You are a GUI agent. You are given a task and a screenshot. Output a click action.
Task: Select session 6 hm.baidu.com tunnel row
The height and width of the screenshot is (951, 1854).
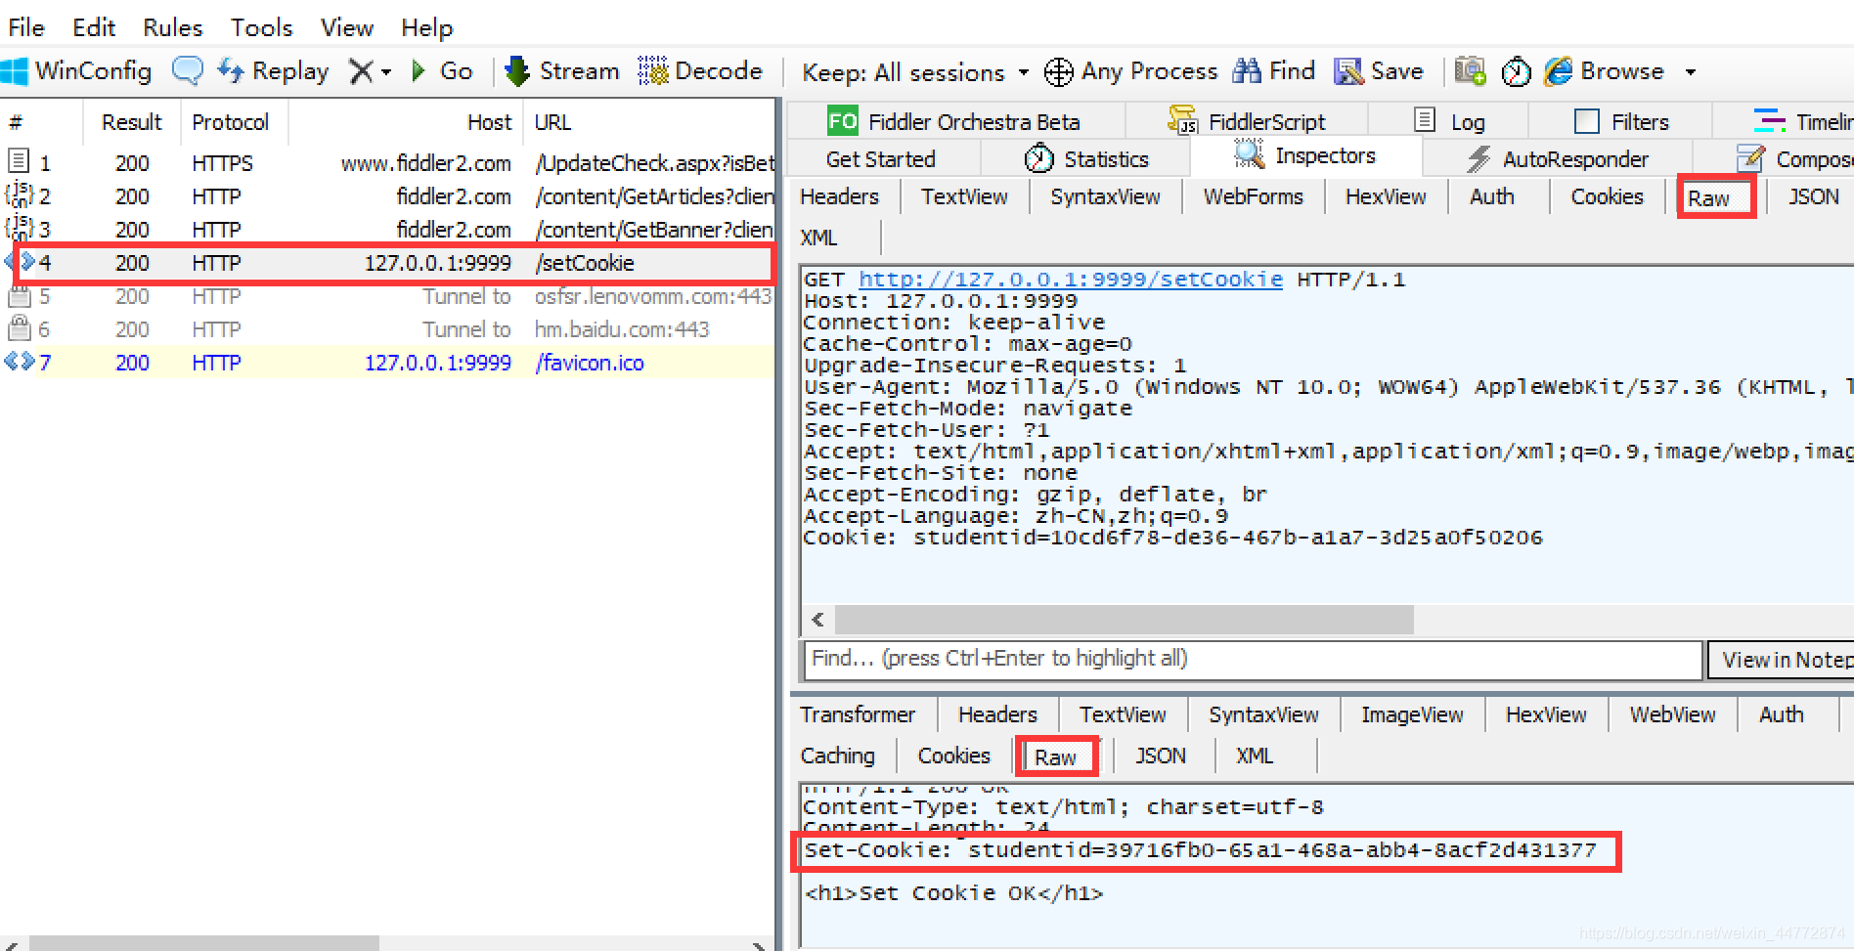click(389, 329)
